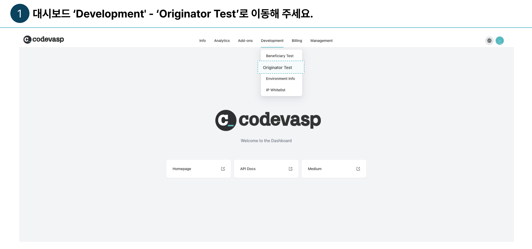Open the Billing menu
Screen dimensions: 532x249
(297, 41)
